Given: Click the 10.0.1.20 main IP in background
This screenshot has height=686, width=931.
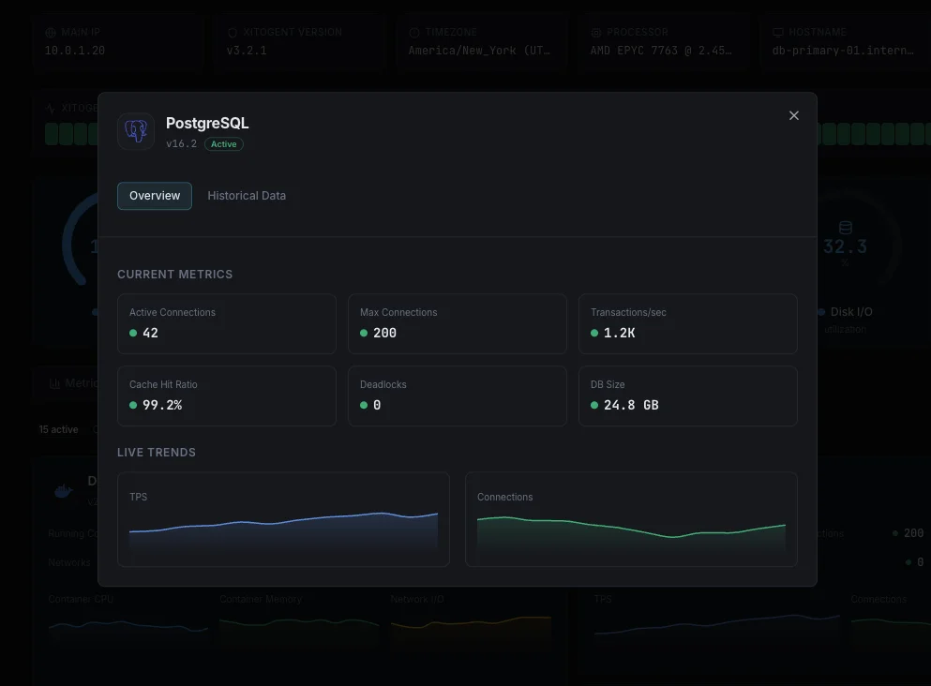Looking at the screenshot, I should (x=75, y=51).
